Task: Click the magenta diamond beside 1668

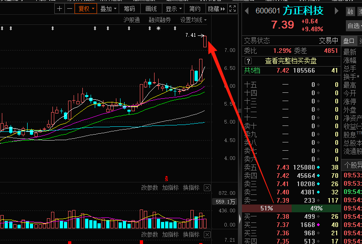Action: [319, 225]
